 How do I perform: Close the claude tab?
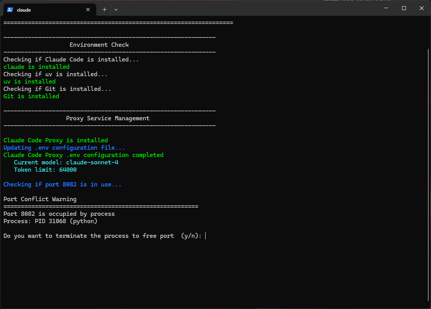(88, 10)
